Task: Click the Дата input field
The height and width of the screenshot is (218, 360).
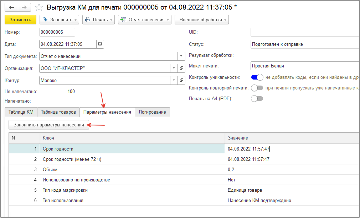Action: tap(68, 44)
